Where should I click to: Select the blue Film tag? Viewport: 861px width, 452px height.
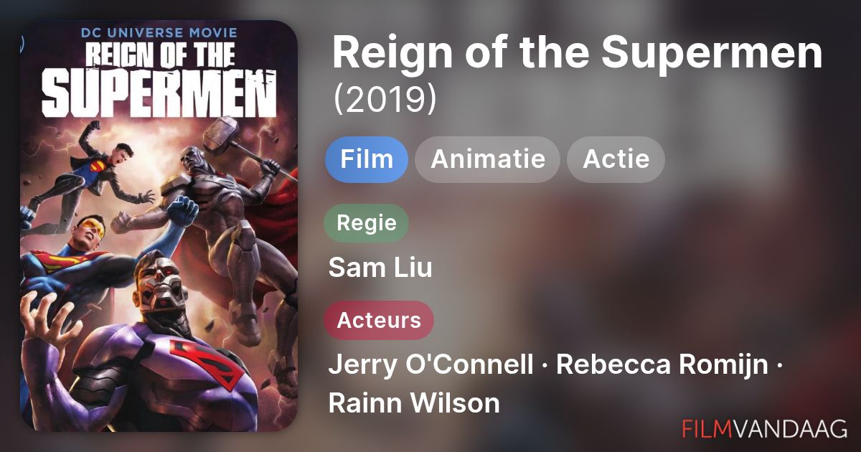click(367, 159)
